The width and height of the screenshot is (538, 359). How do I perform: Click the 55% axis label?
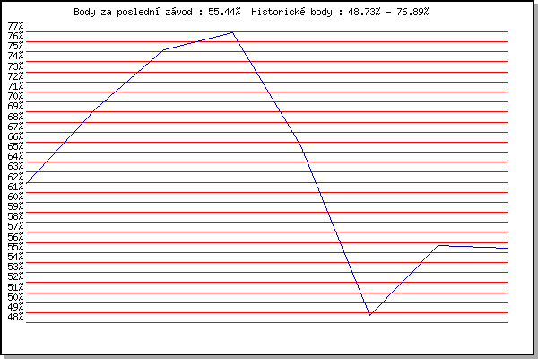(x=15, y=247)
